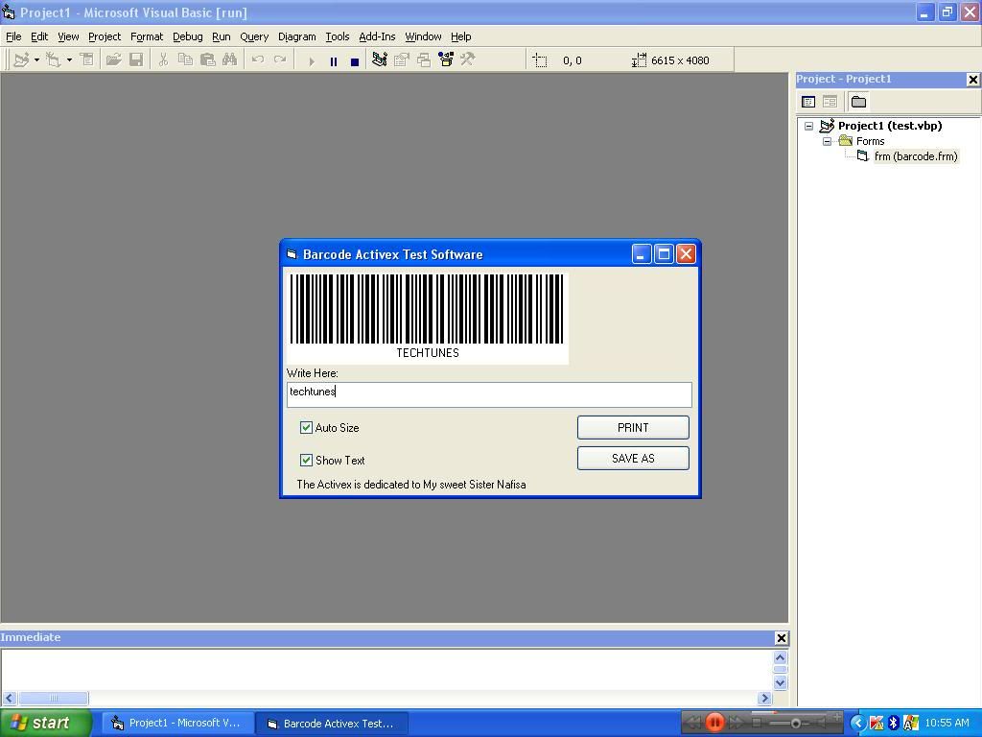
Task: Open the Debug menu
Action: 187,36
